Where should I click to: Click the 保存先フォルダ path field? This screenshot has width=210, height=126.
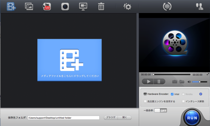(63, 118)
